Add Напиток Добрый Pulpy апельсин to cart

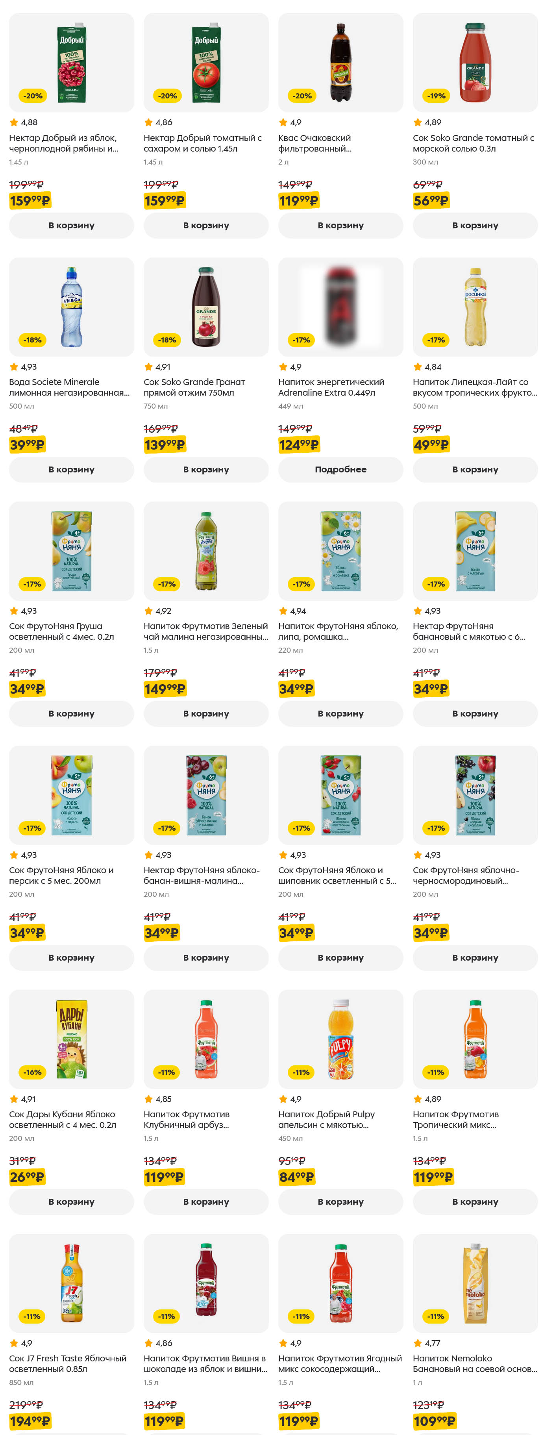(340, 1202)
